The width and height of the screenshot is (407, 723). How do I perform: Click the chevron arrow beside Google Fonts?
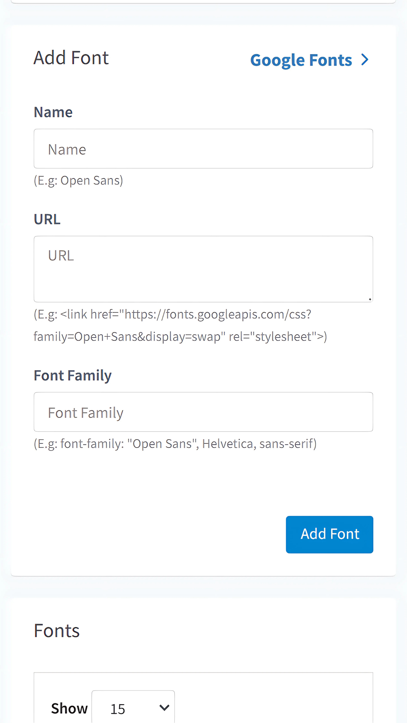click(x=365, y=60)
